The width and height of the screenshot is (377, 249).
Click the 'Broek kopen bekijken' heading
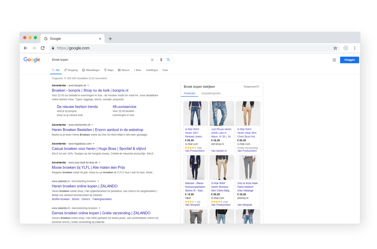coord(199,87)
